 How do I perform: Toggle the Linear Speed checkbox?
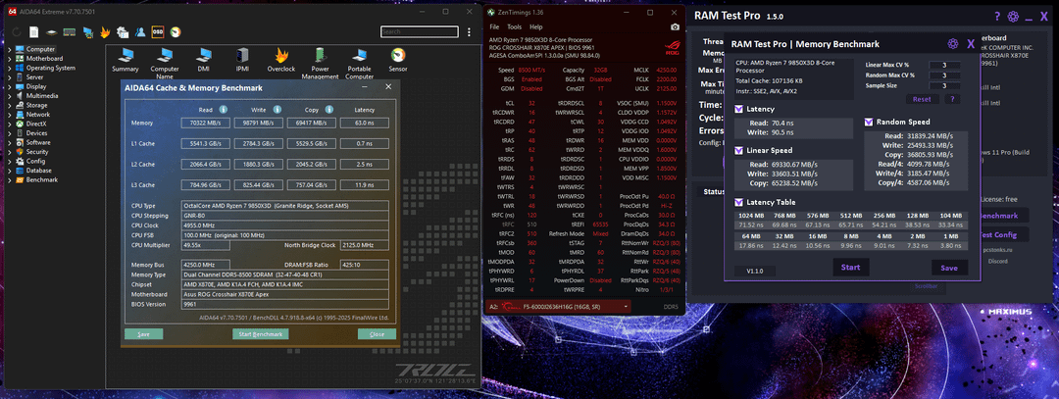739,150
